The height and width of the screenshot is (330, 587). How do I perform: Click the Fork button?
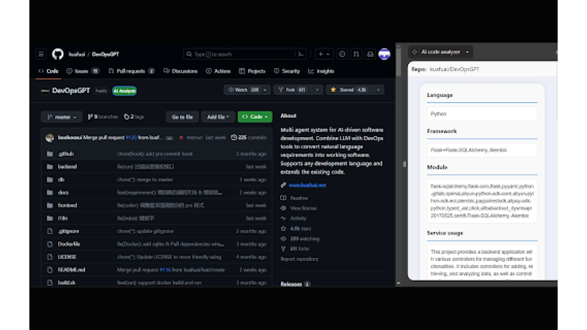[x=292, y=90]
